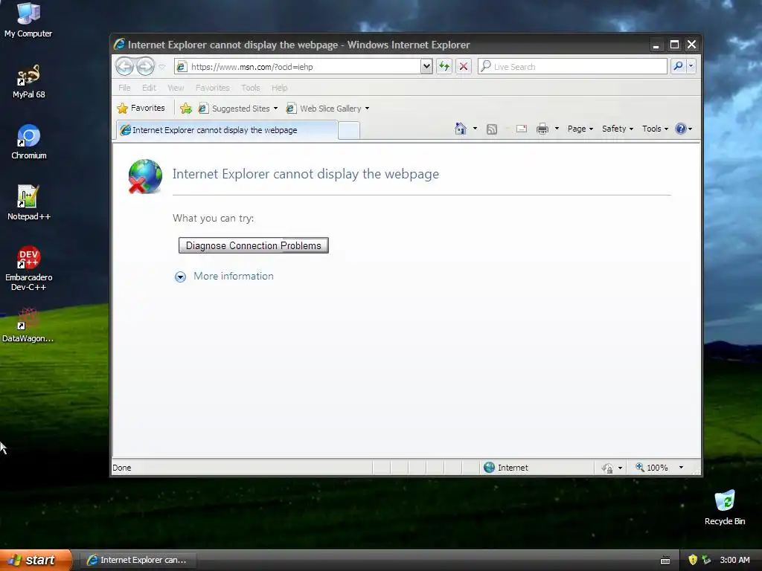The height and width of the screenshot is (571, 762).
Task: Click the network connection tray icon
Action: (706, 560)
